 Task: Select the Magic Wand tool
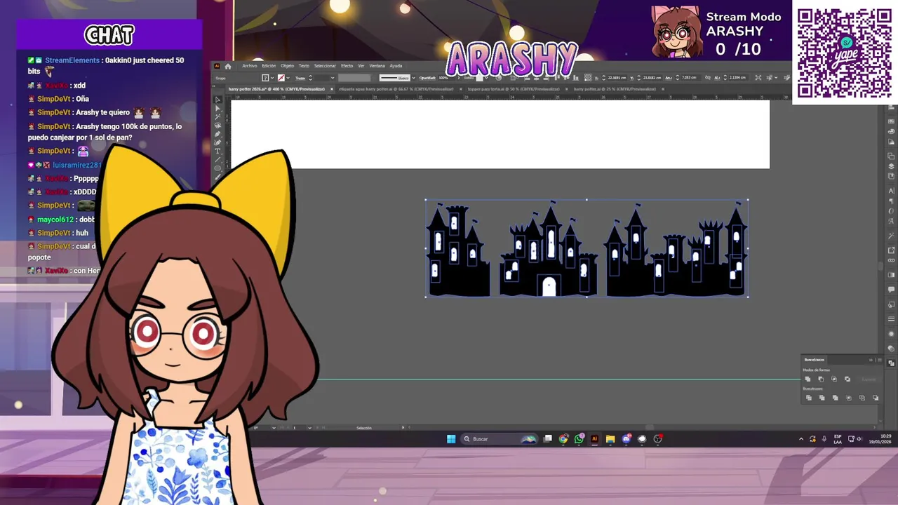(217, 116)
